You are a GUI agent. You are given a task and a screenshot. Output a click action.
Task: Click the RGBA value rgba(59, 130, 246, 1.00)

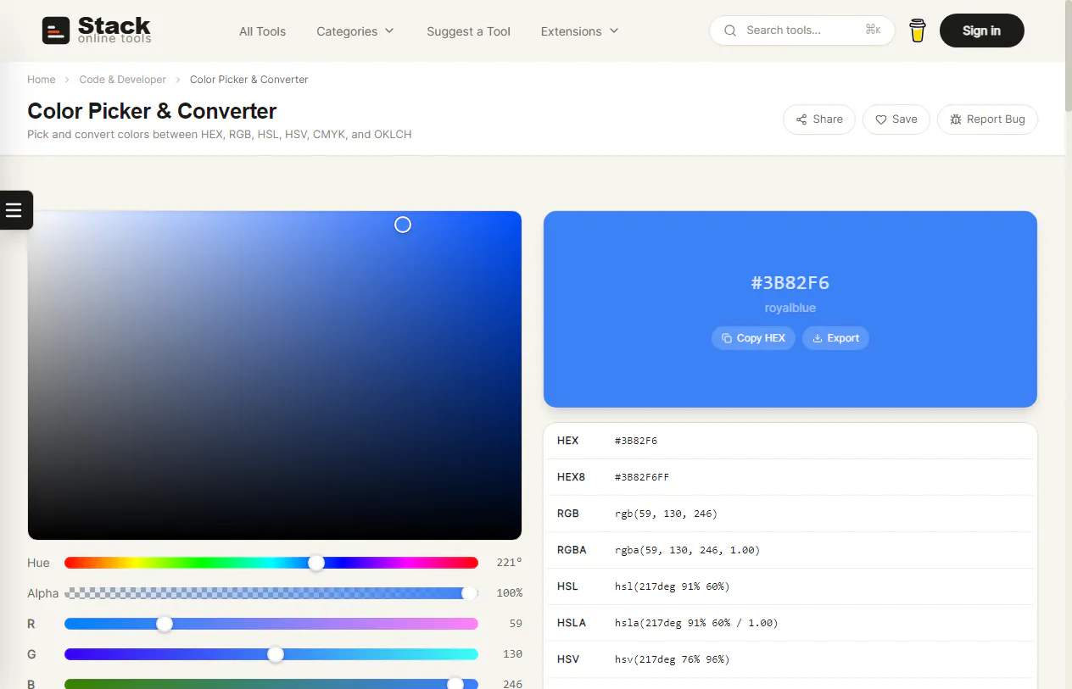pyautogui.click(x=687, y=550)
